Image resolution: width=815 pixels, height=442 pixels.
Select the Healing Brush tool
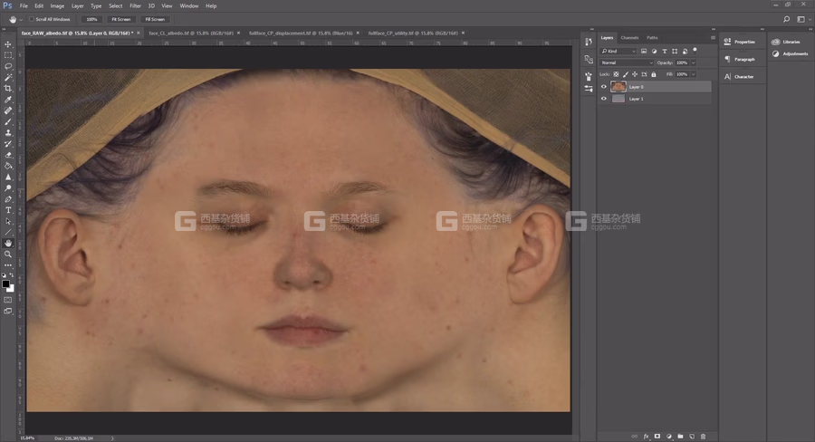8,110
